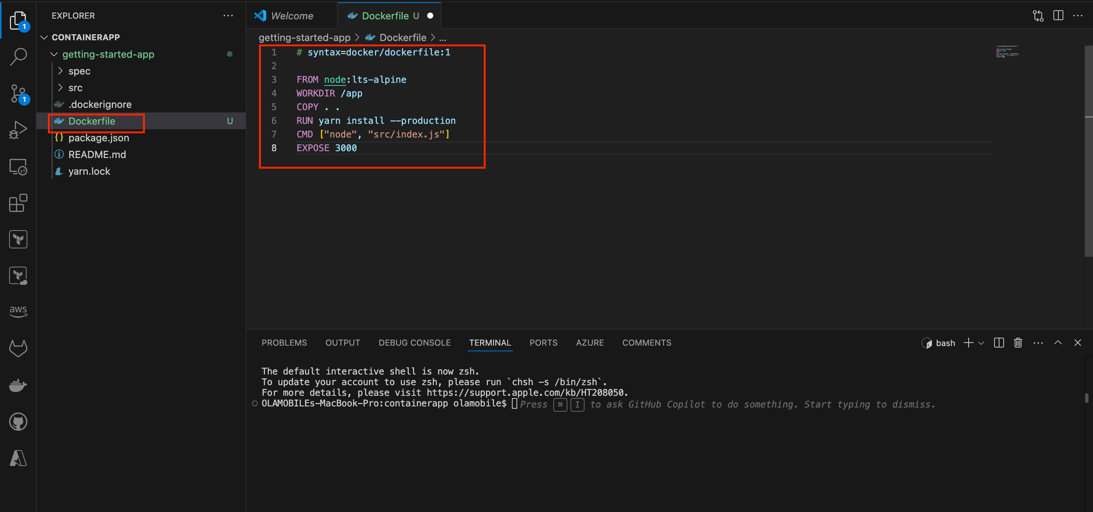Switch to the PROBLEMS panel tab

[284, 343]
